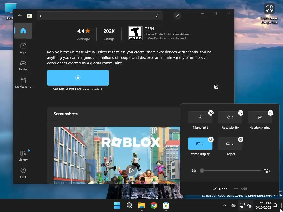Unpin the Accessibility tile
This screenshot has width=283, height=212.
coord(241,113)
